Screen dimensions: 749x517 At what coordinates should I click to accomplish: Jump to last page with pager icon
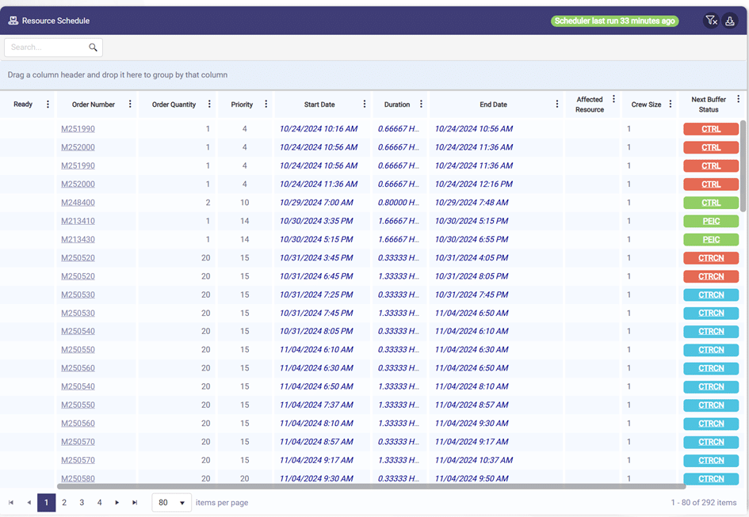(133, 502)
